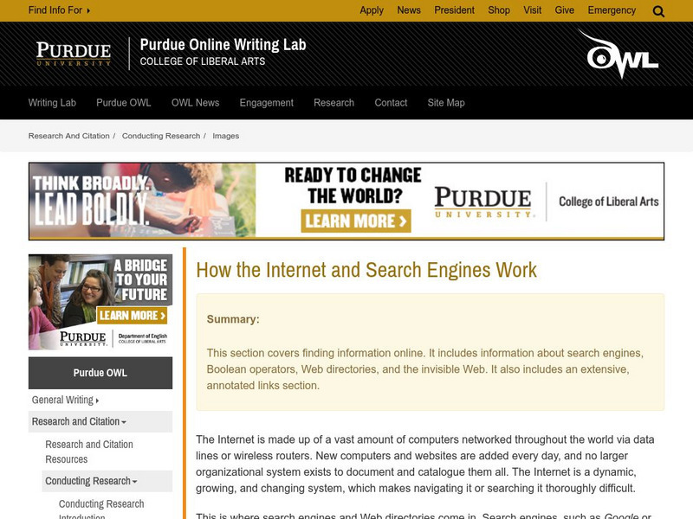Screen dimensions: 693x519
Task: Click Purdue Online Writing Lab title
Action: [223, 45]
